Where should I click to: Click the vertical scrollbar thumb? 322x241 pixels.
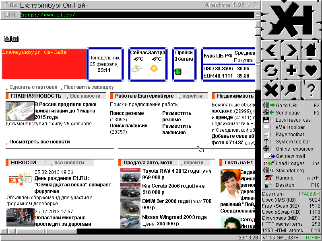click(x=258, y=63)
